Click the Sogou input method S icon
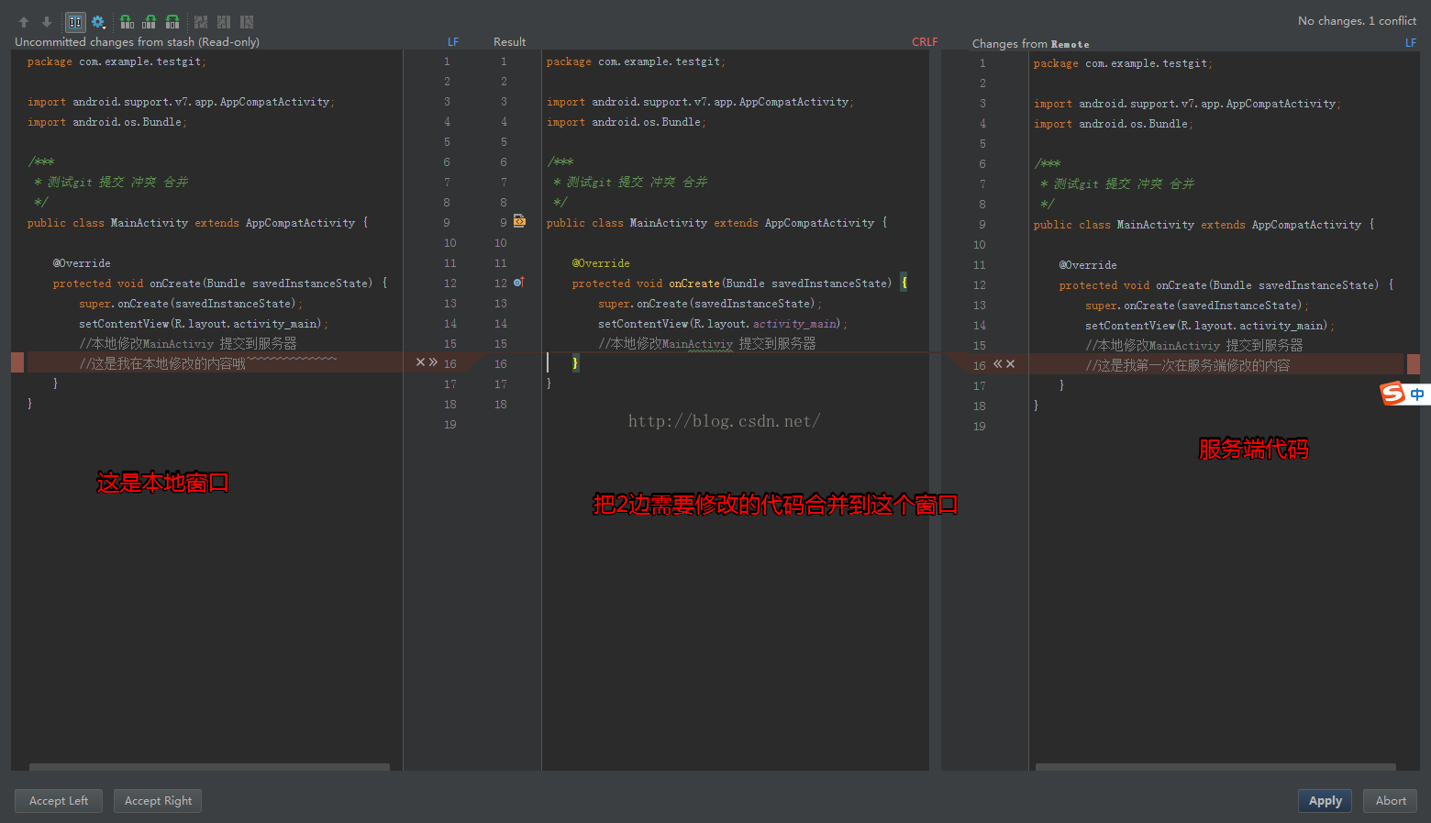This screenshot has height=823, width=1431. [x=1393, y=394]
